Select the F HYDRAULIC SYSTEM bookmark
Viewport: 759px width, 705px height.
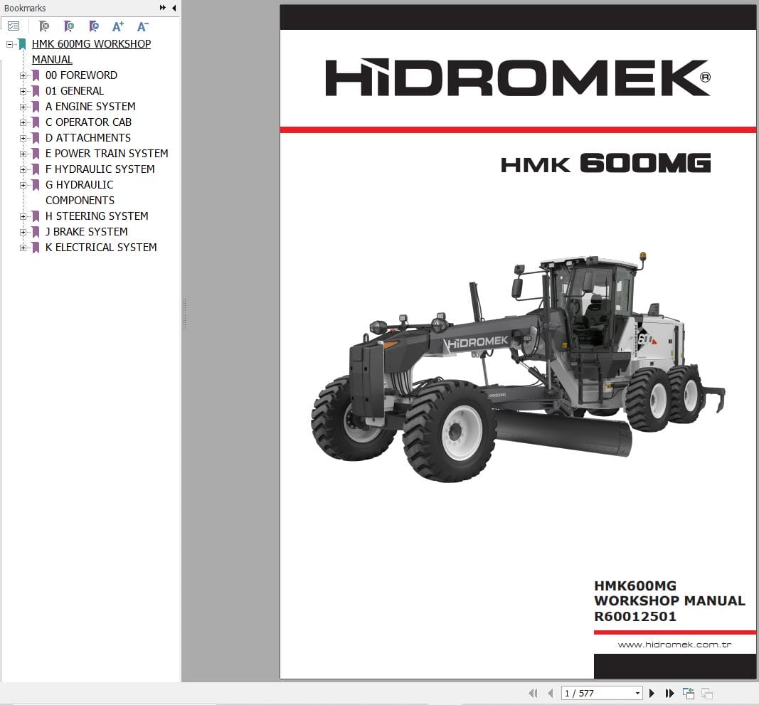100,169
